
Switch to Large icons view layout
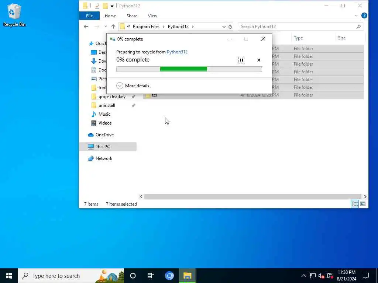pyautogui.click(x=363, y=204)
